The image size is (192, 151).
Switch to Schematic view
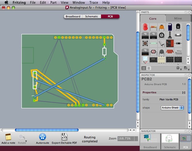[91, 16]
